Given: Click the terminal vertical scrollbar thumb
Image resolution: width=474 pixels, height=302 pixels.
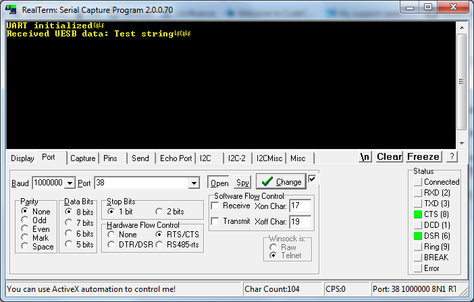Looking at the screenshot, I should pyautogui.click(x=462, y=82).
